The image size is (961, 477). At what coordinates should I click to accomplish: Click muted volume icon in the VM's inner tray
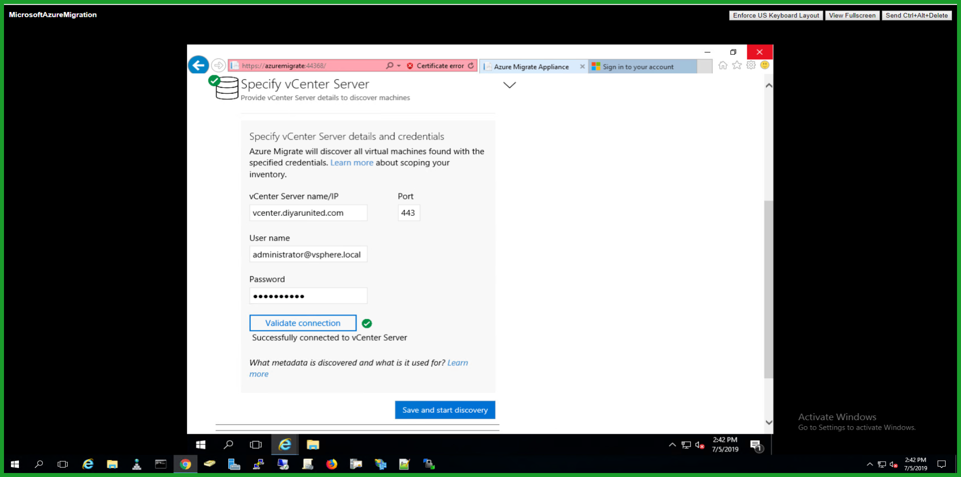pyautogui.click(x=700, y=445)
